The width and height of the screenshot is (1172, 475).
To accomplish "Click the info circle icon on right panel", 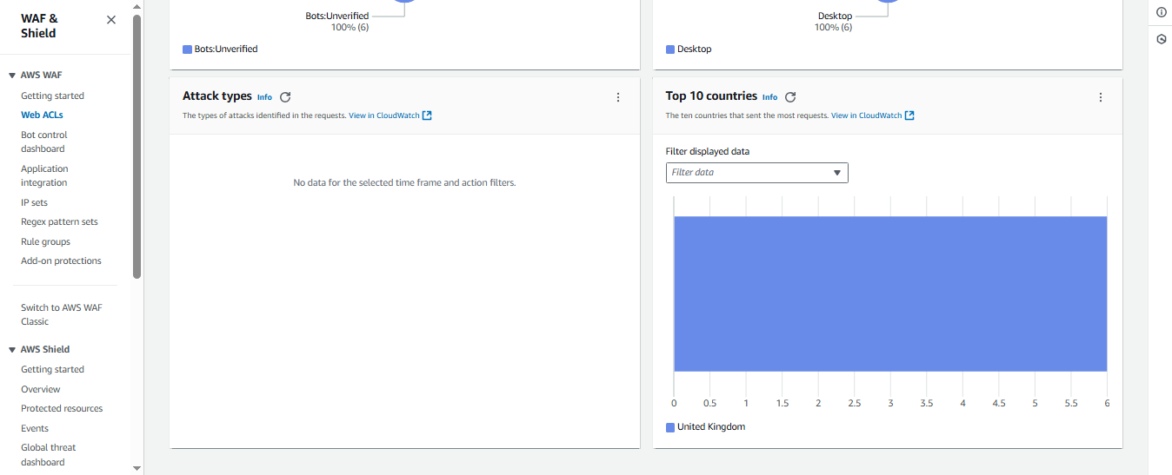I will pos(1161,12).
